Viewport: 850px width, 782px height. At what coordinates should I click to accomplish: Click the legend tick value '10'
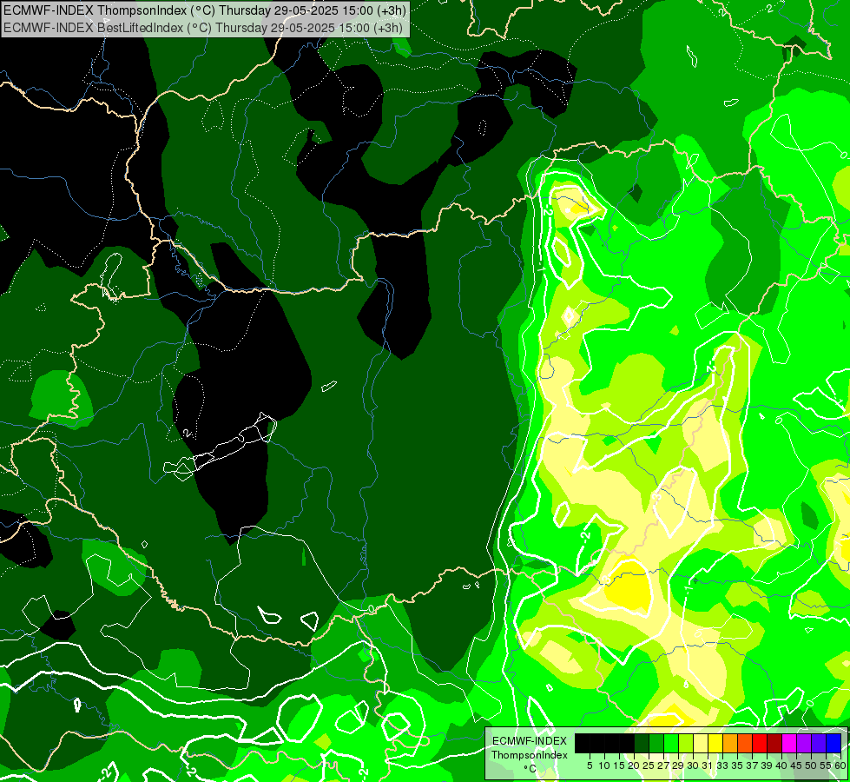click(x=604, y=765)
